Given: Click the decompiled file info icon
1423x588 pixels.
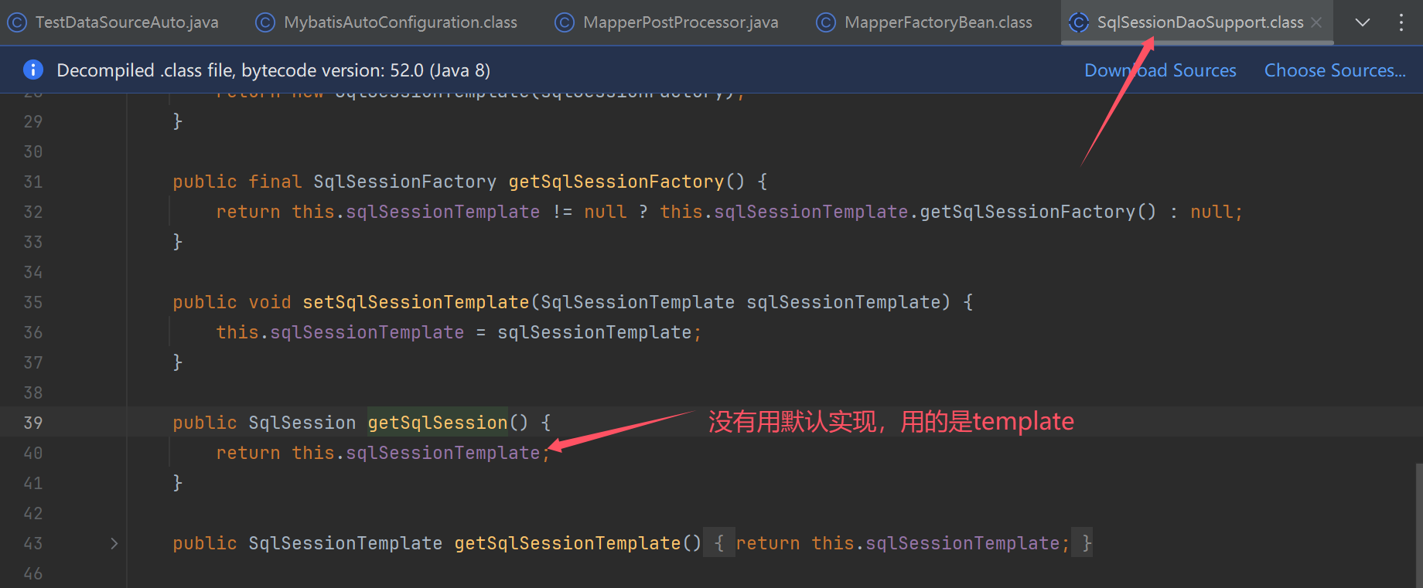Looking at the screenshot, I should (33, 70).
